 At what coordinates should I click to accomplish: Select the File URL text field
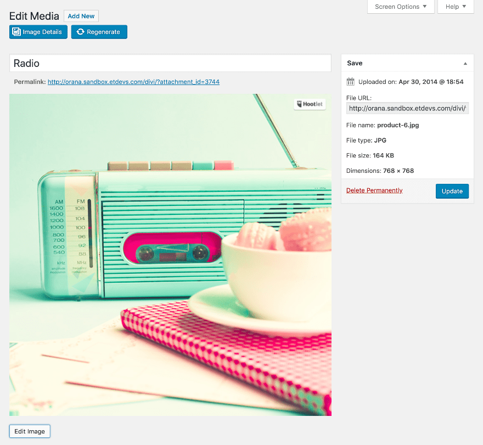(407, 109)
